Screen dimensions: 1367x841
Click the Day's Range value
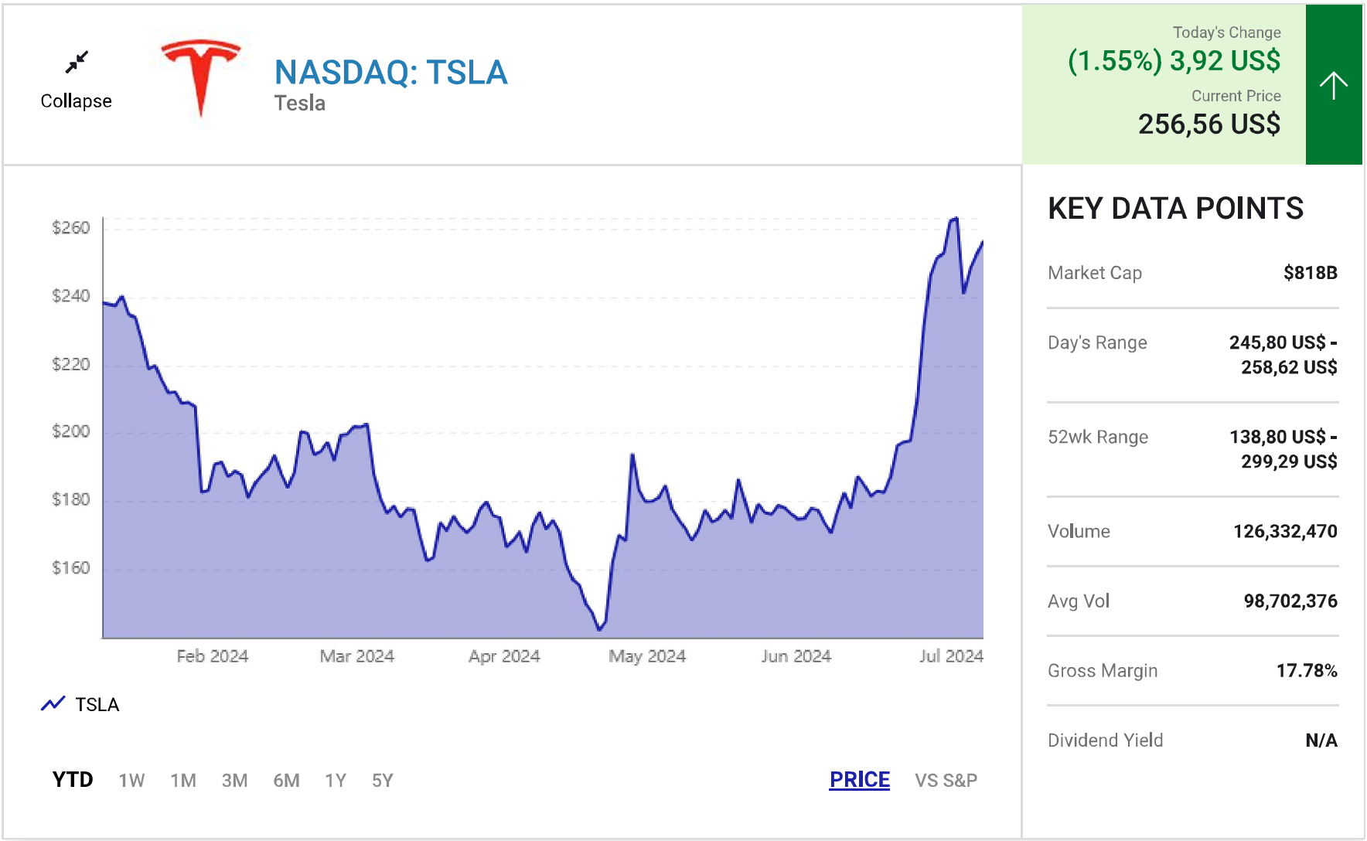point(1283,355)
